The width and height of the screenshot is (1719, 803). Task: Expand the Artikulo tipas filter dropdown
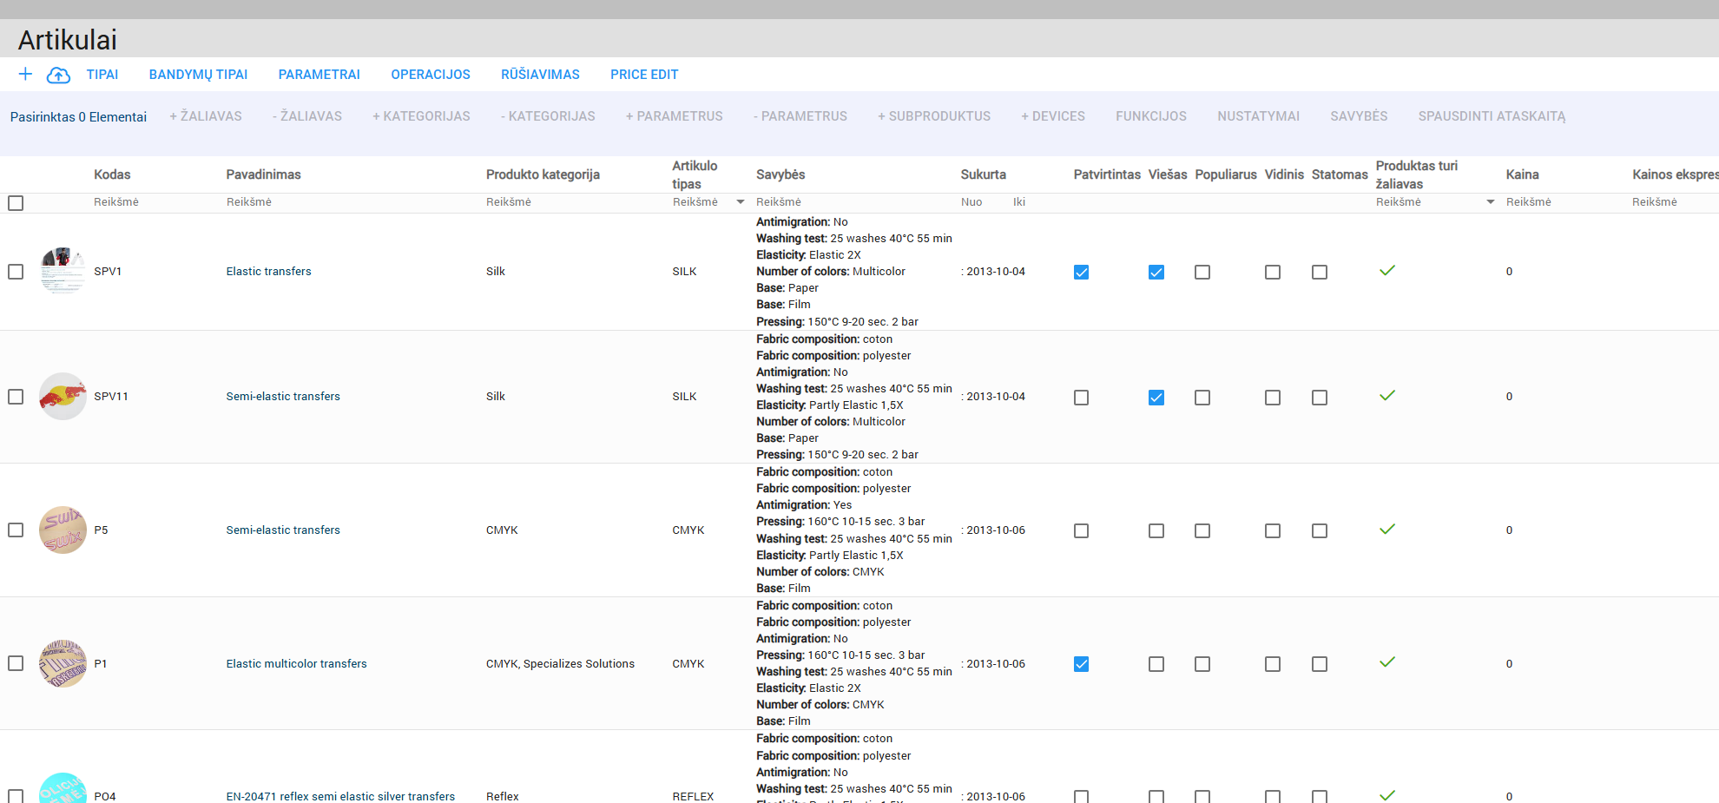(x=740, y=202)
